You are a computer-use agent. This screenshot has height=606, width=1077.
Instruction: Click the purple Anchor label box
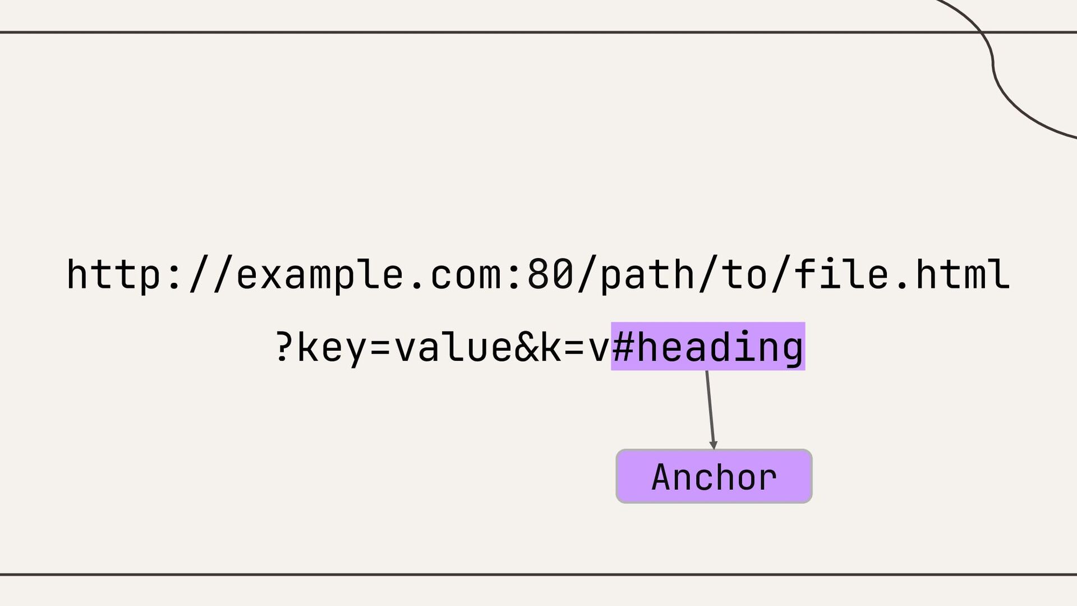pos(714,476)
